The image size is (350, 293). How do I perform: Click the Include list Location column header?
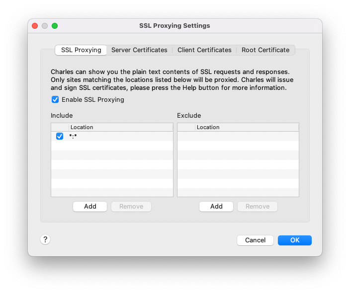click(121, 127)
